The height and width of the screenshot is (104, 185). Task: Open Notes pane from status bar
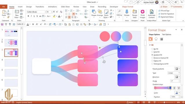point(130,102)
